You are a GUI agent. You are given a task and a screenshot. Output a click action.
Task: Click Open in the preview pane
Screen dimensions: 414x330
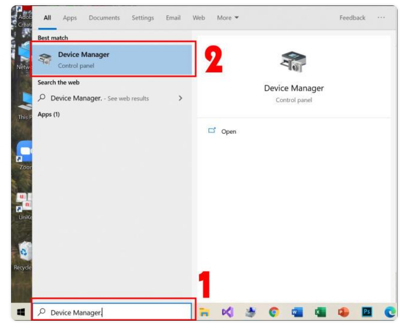coord(228,131)
